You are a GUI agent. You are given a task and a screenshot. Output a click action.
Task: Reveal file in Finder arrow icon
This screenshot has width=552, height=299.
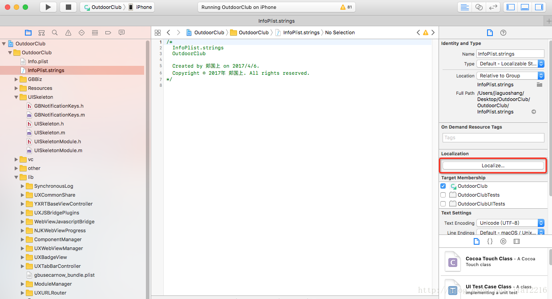534,112
